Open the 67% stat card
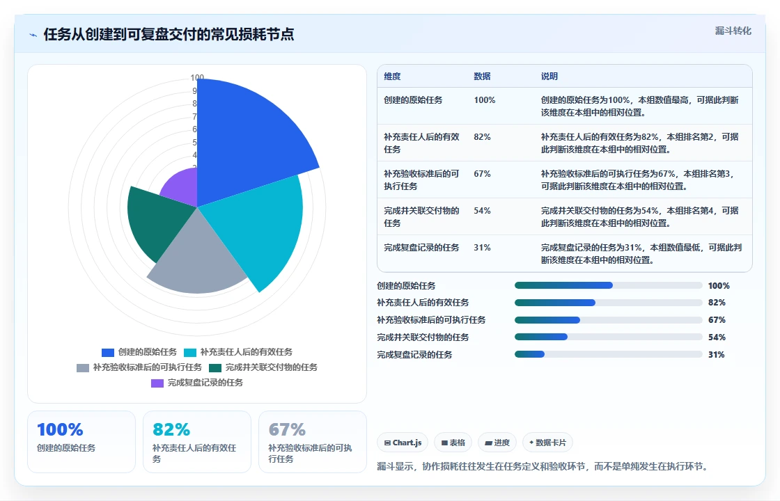The image size is (780, 501). (313, 441)
